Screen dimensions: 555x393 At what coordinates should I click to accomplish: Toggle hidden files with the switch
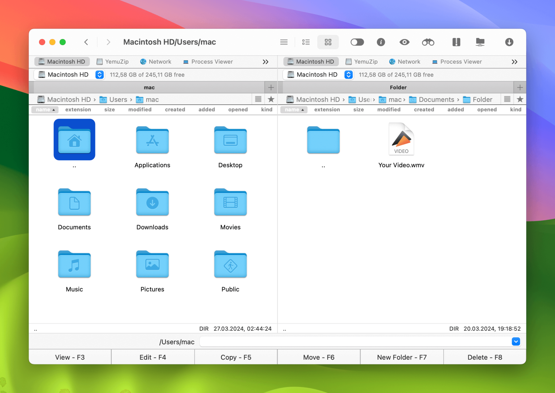click(x=357, y=42)
